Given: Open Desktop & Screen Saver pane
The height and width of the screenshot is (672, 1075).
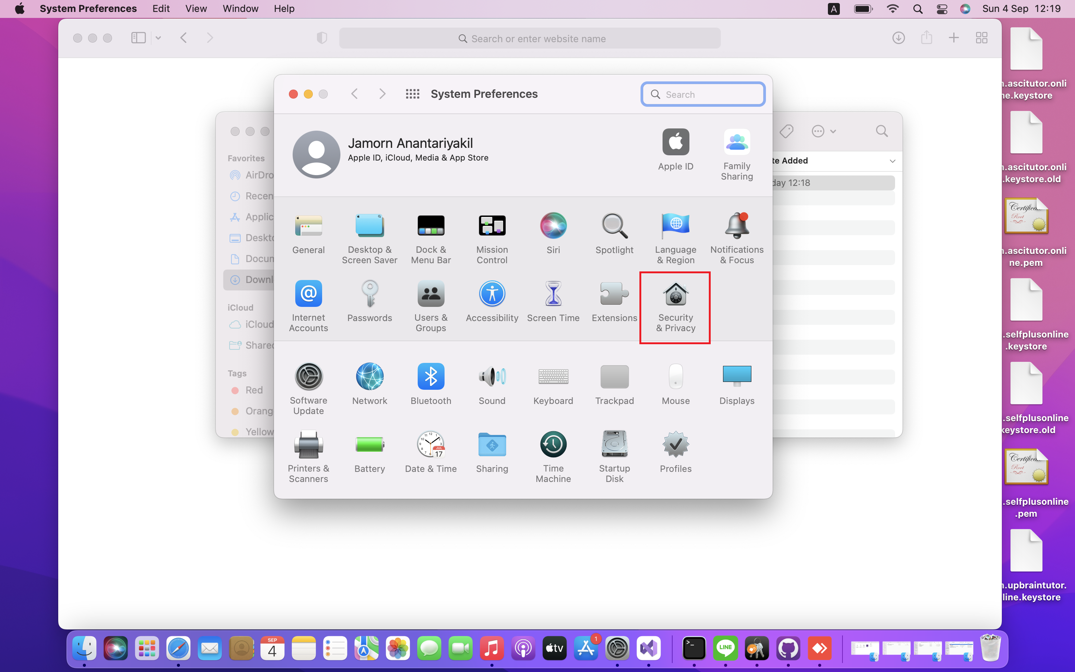Looking at the screenshot, I should [x=370, y=239].
